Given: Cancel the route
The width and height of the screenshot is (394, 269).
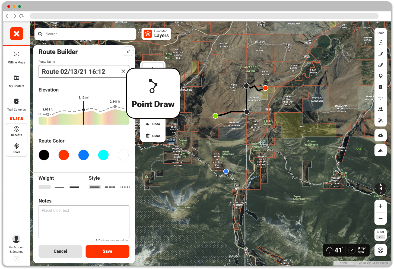Looking at the screenshot, I should click(x=60, y=251).
